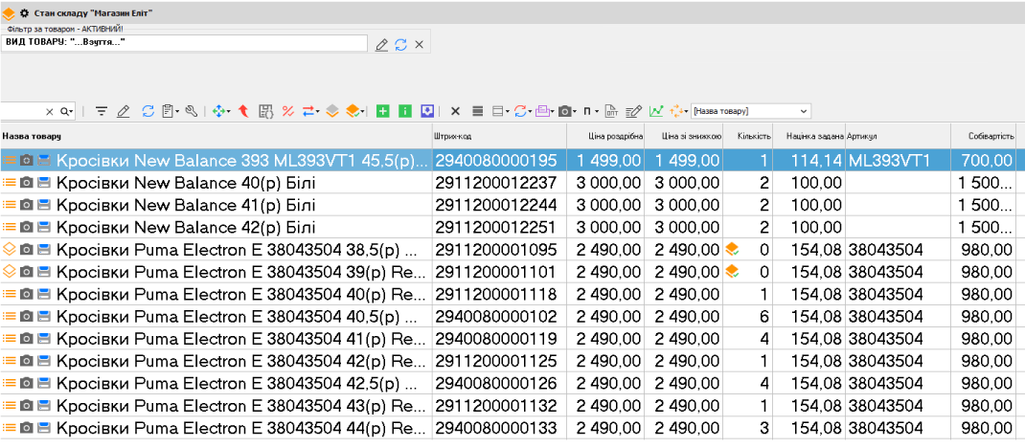Click the pencil edit icon in toolbar
This screenshot has width=1025, height=448.
[123, 112]
